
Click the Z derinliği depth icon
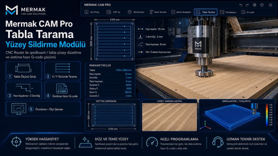tap(140, 37)
